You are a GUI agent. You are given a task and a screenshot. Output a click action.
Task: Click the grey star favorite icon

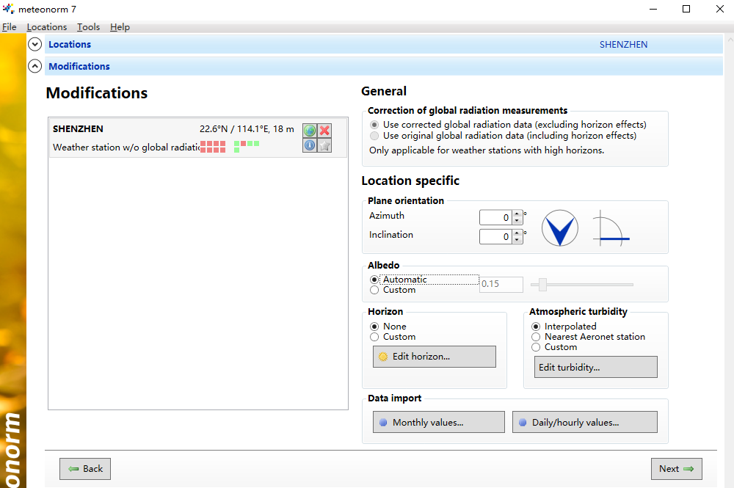324,145
